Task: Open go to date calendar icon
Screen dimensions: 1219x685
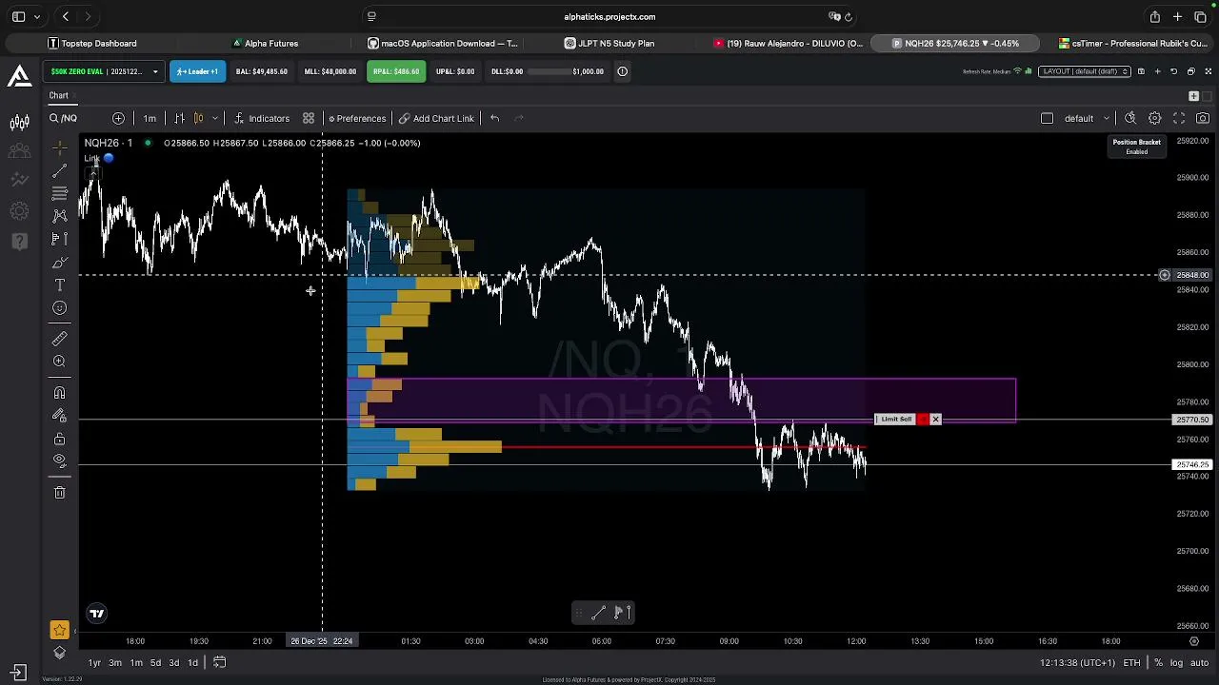Action: coord(219,663)
